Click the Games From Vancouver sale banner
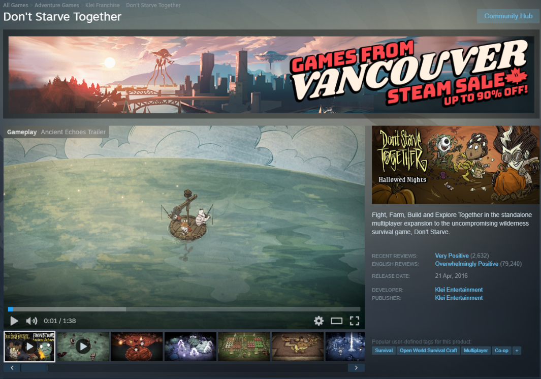The width and height of the screenshot is (541, 379). click(x=271, y=75)
